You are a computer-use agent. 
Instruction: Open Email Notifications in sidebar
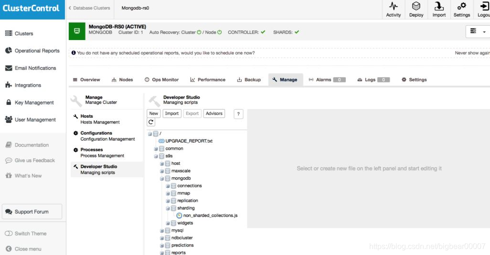(x=31, y=68)
